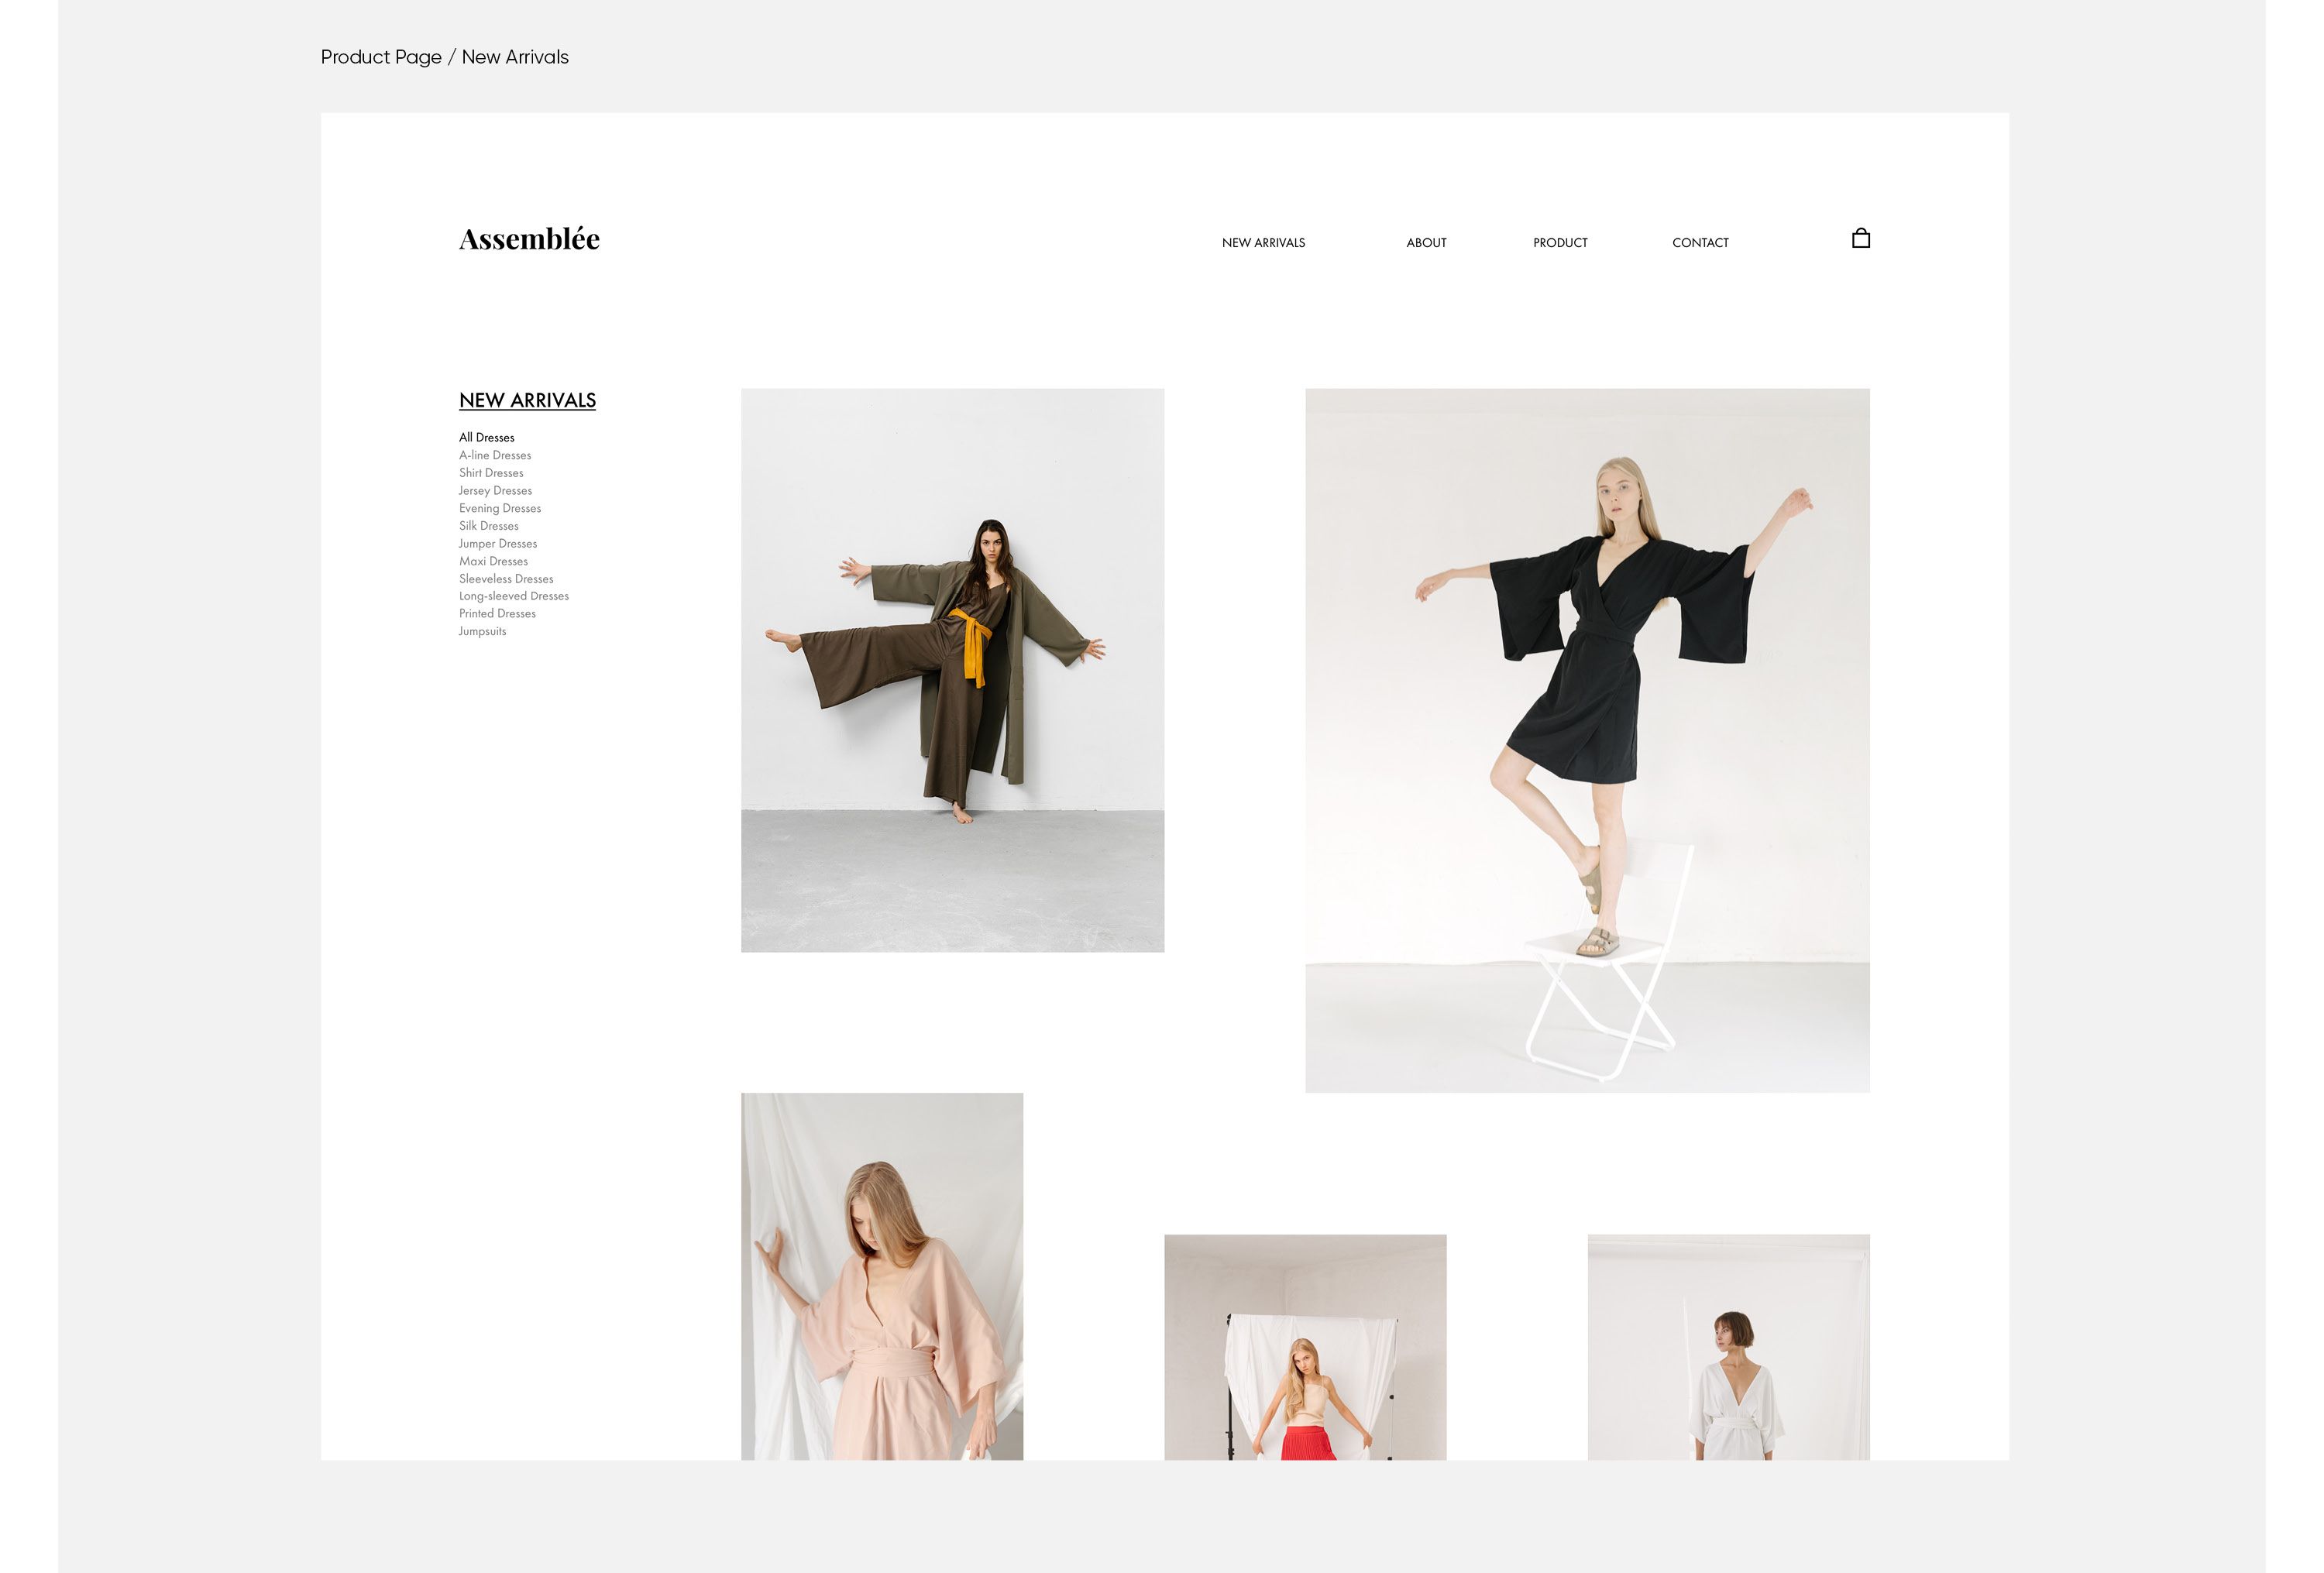Open the pink kimono dress product photo
This screenshot has width=2324, height=1573.
click(x=882, y=1276)
